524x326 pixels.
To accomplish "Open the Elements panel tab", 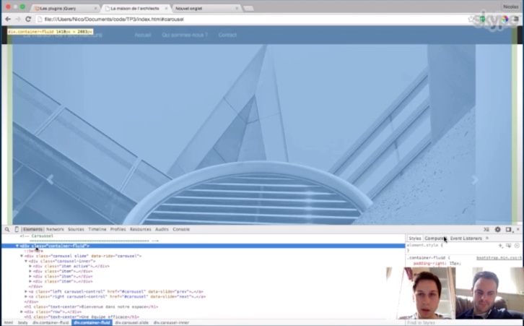I will pyautogui.click(x=32, y=229).
